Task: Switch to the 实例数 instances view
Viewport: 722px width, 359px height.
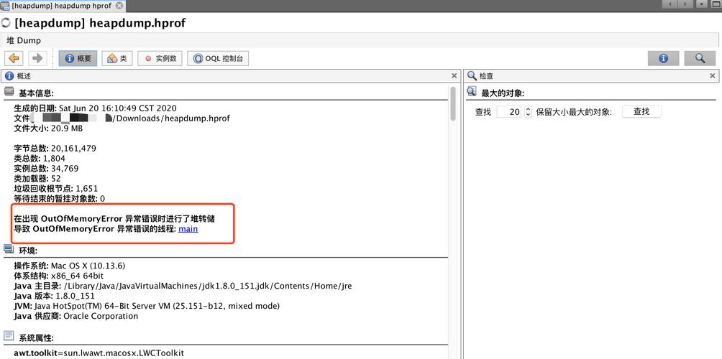Action: pos(160,58)
